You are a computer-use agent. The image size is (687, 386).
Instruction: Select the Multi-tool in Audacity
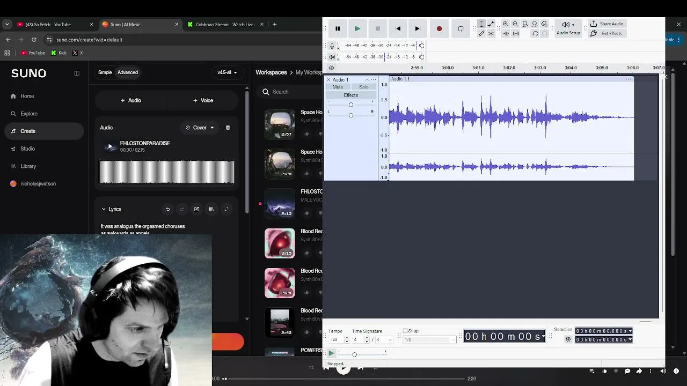[491, 33]
